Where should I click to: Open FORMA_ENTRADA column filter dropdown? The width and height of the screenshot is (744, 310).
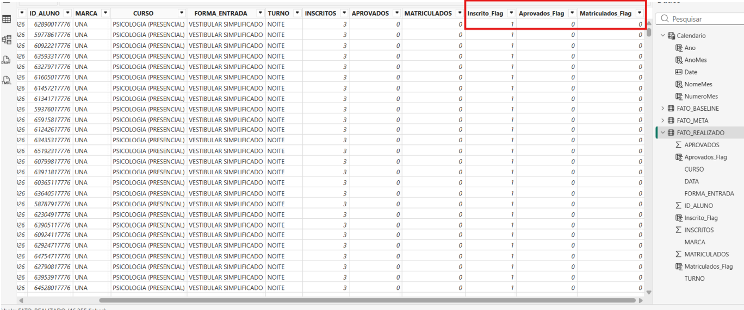click(261, 13)
